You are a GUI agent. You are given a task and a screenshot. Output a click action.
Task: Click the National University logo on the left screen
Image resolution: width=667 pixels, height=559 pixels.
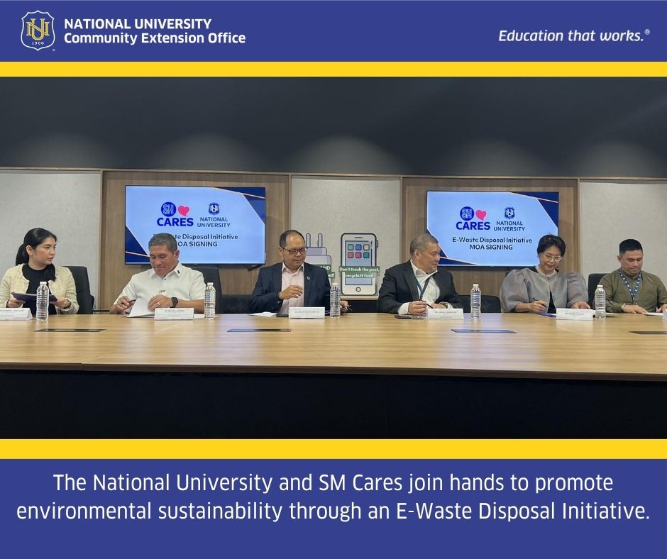click(214, 214)
